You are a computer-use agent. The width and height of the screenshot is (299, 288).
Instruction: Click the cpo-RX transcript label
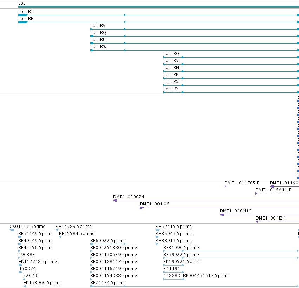(x=171, y=82)
